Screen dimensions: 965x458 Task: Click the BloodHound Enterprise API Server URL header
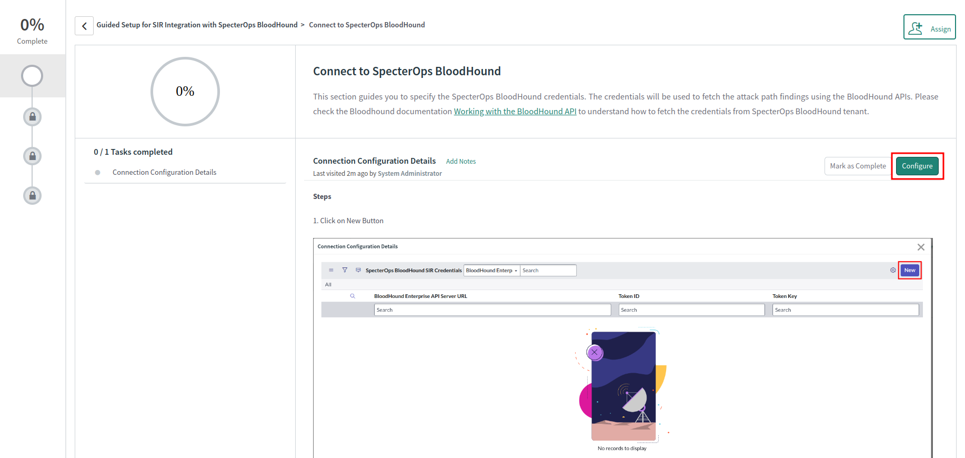(x=420, y=296)
